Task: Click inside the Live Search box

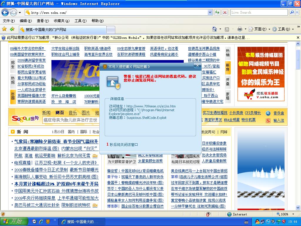Action: point(259,12)
